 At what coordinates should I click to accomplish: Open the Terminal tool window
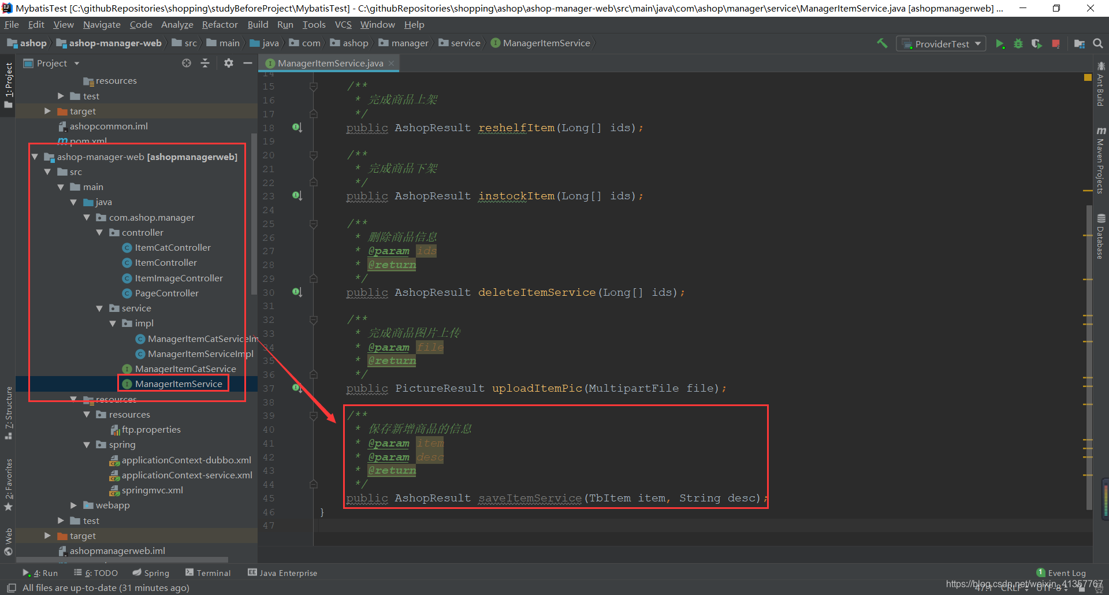208,573
